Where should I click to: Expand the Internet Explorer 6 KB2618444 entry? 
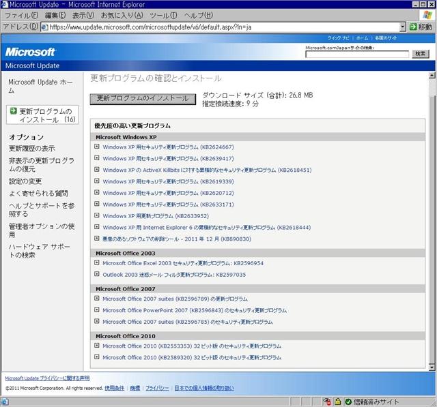(97, 227)
